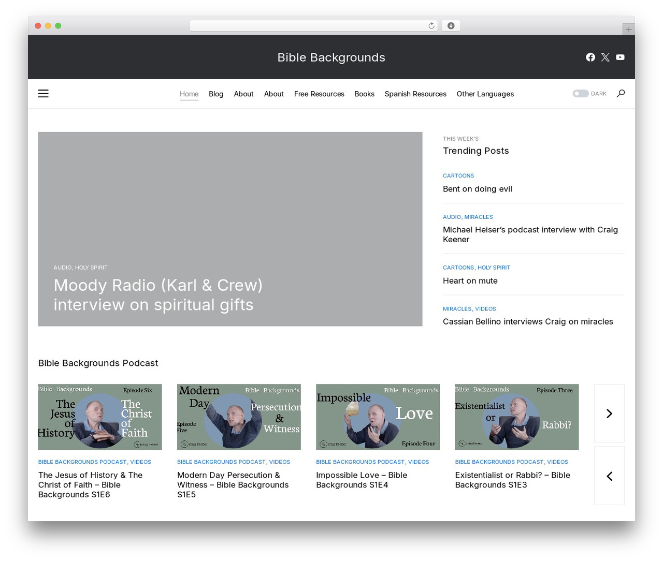Open the 'Modern Day Persecution & Witness S1E5' title link
Screen dimensions: 663x561
(x=233, y=485)
